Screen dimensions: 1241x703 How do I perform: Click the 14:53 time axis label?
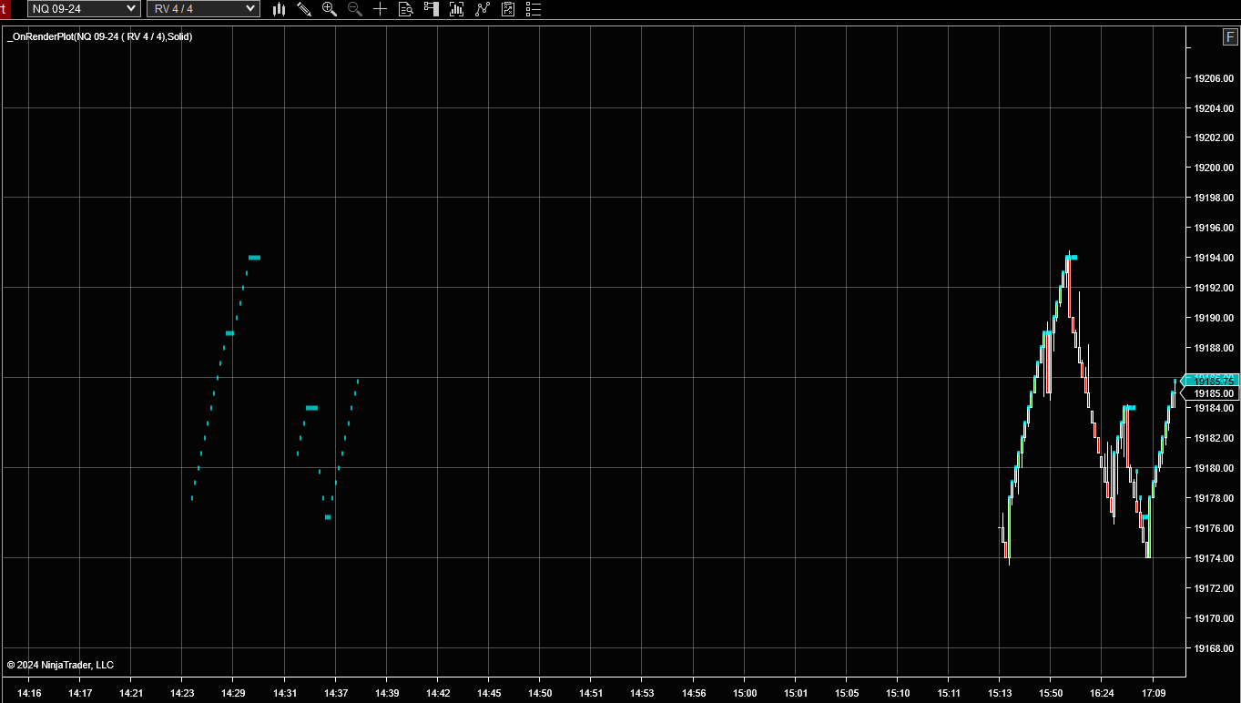[x=642, y=693]
